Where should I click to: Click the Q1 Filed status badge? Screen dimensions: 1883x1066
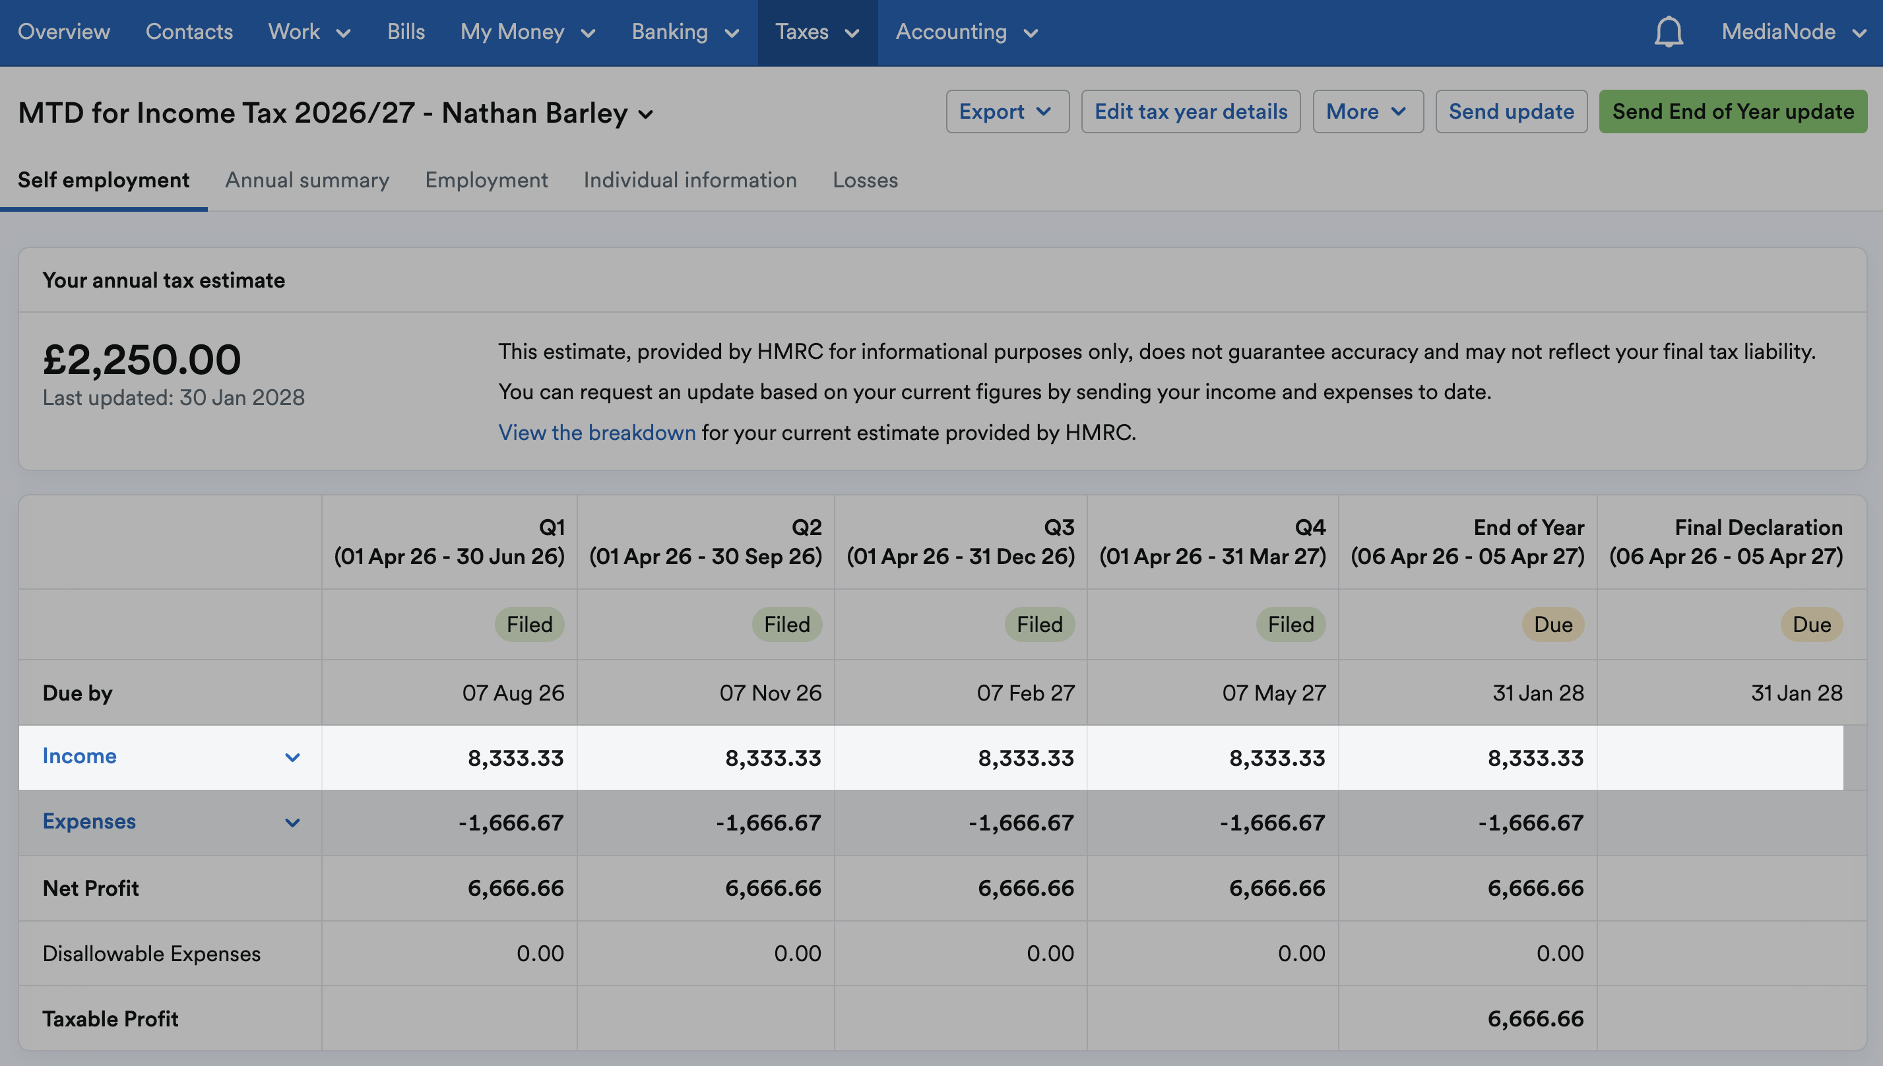529,625
